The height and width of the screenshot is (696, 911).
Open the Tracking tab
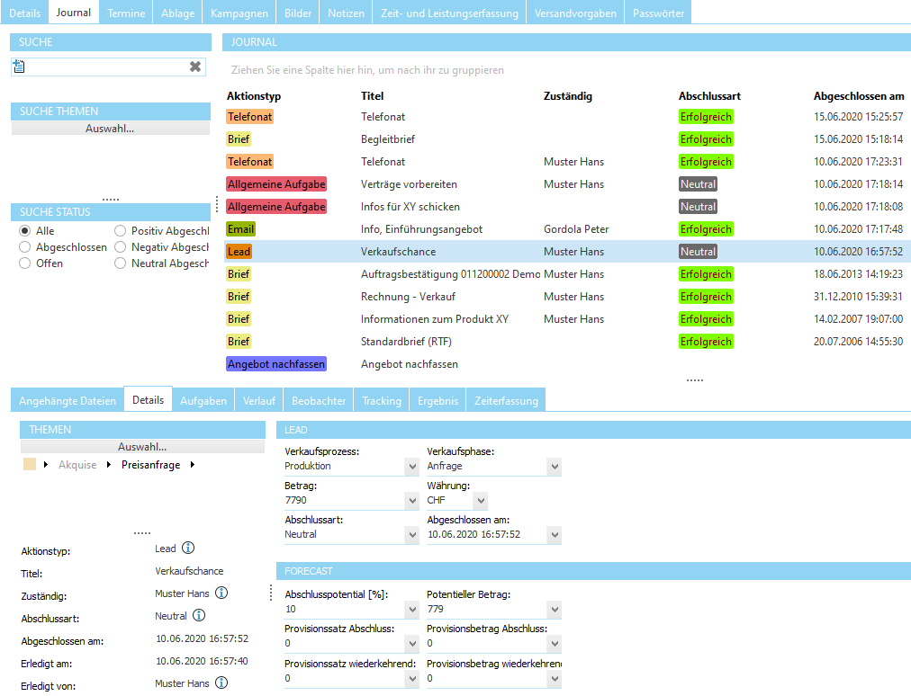(x=381, y=399)
